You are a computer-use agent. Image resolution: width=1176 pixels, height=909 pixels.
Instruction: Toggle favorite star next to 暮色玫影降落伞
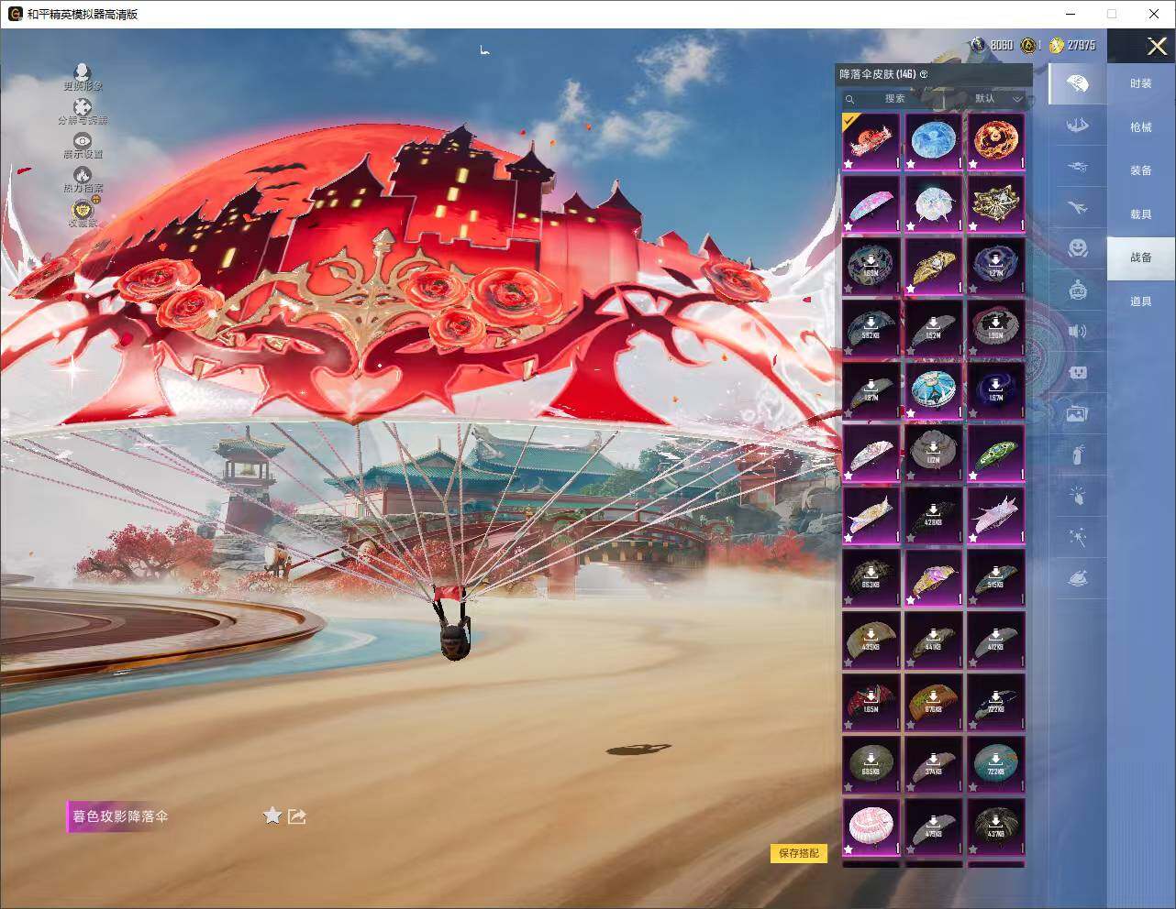click(272, 816)
